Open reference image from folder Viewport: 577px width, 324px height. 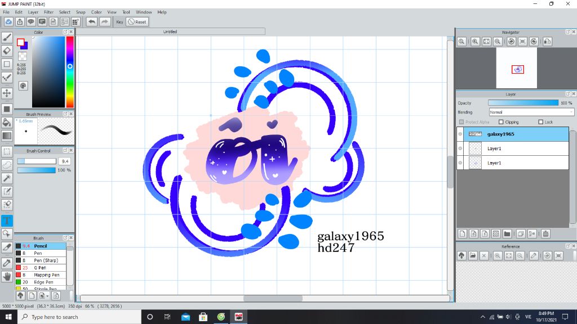473,256
